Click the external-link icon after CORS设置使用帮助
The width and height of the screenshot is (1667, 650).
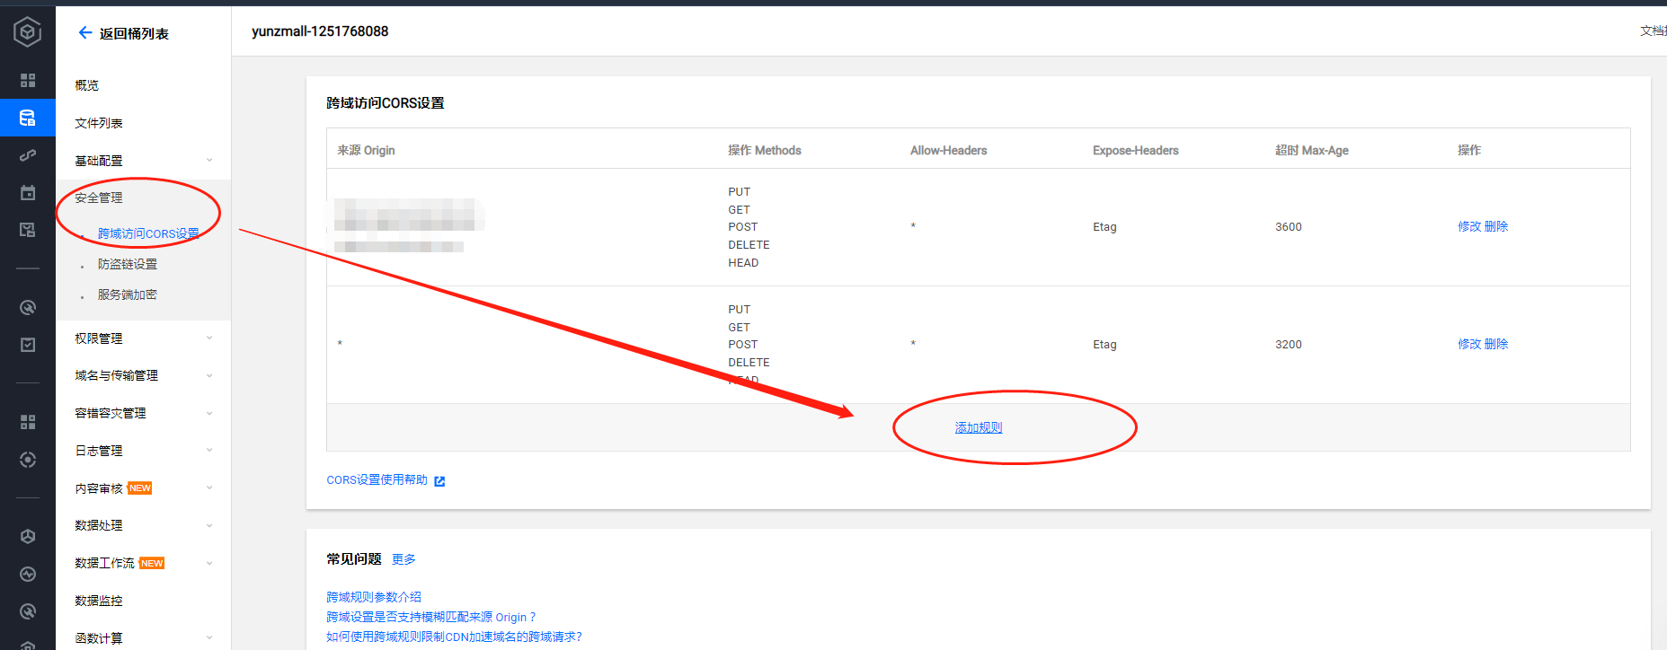pyautogui.click(x=439, y=481)
